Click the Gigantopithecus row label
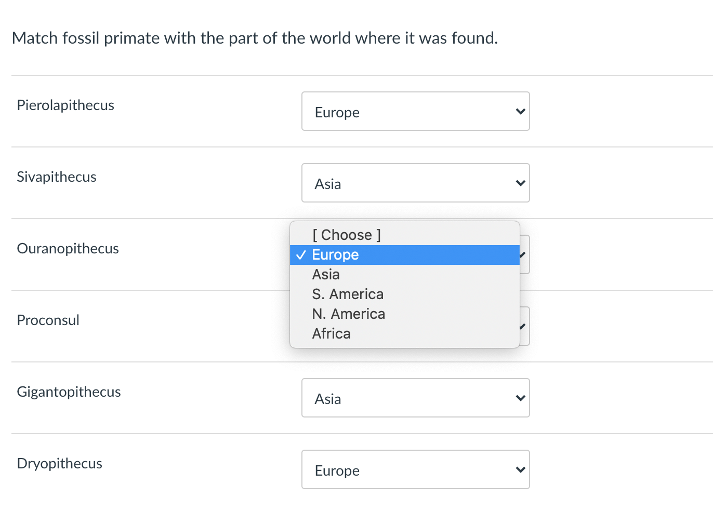Image resolution: width=713 pixels, height=512 pixels. [x=69, y=392]
